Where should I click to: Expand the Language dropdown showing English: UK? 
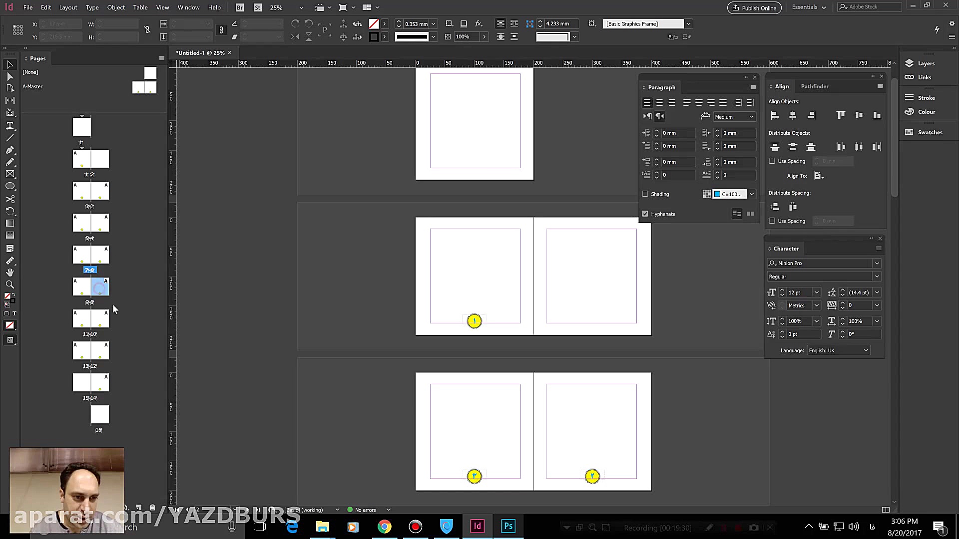pyautogui.click(x=867, y=350)
